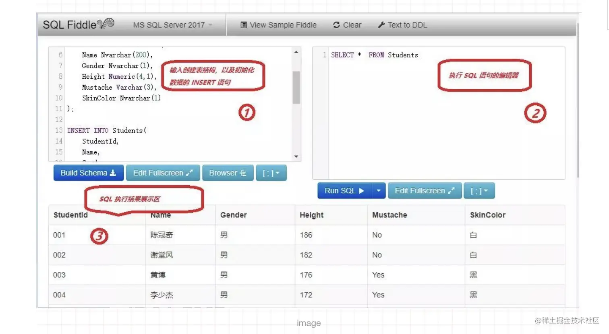The image size is (609, 334).
Task: Click the Mustache Varchar(3) line
Action: (119, 87)
